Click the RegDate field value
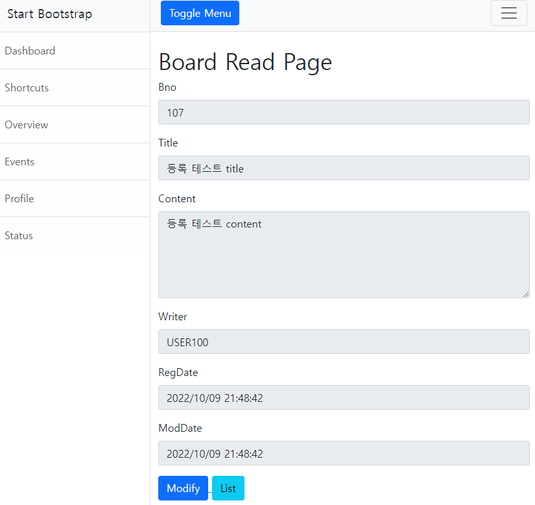The height and width of the screenshot is (505, 535). pyautogui.click(x=344, y=397)
